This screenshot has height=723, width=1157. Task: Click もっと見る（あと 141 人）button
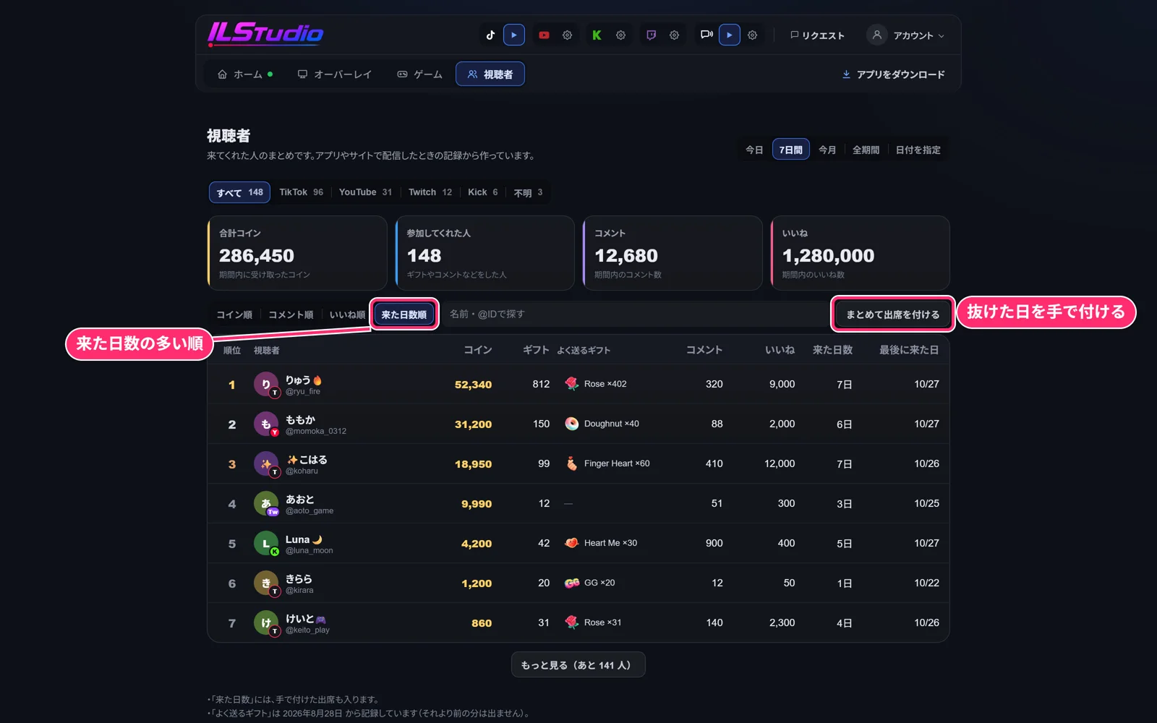pyautogui.click(x=578, y=664)
